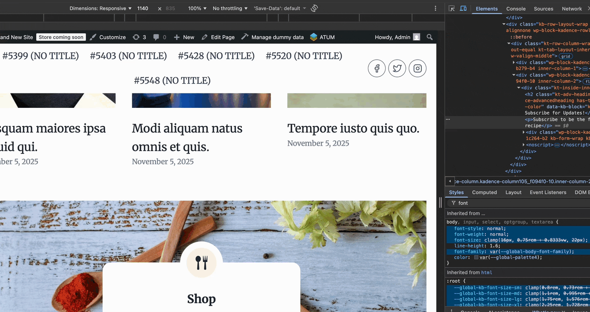
Task: Click the ATUM admin bar icon
Action: tap(314, 37)
